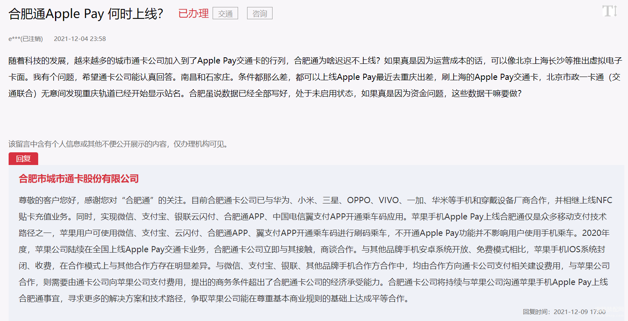Open the 合肥市城市通卡股份有限公司 company name

coord(79,179)
